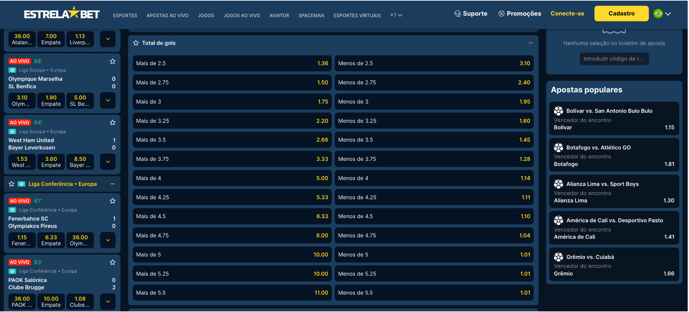This screenshot has height=312, width=689.
Task: Expand more markets for Olympique Marselha match
Action: coord(108,101)
